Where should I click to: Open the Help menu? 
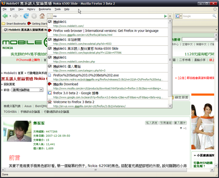pos(67,9)
